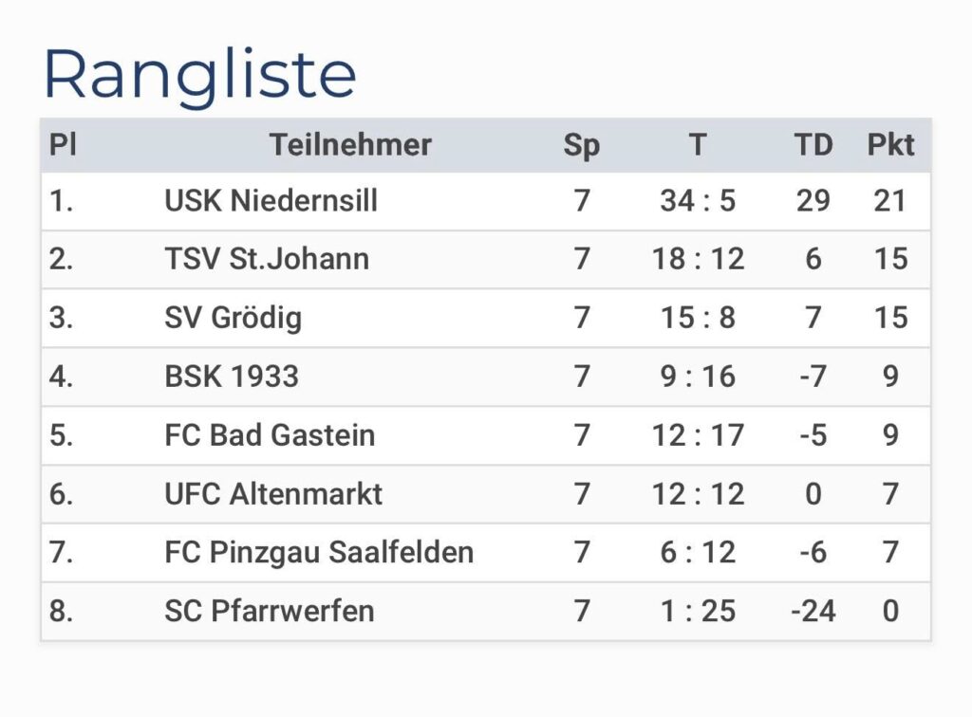Select Niedernsill's 21 points value

[890, 201]
